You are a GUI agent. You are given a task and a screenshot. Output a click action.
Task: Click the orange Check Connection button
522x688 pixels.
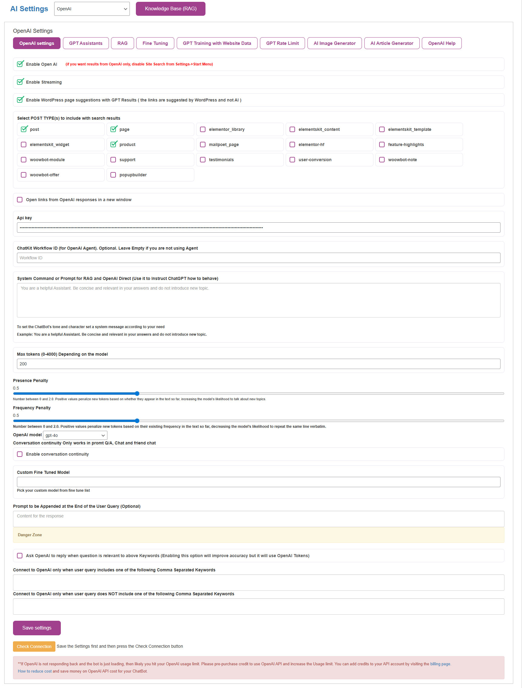34,646
